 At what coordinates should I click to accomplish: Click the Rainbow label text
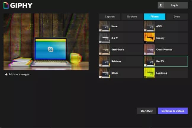(x=116, y=61)
